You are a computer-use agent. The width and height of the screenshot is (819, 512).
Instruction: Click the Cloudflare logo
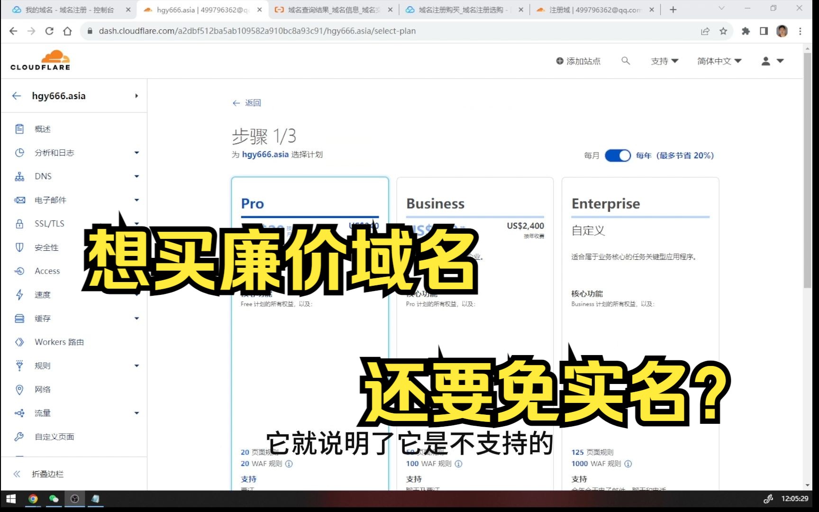(x=41, y=60)
